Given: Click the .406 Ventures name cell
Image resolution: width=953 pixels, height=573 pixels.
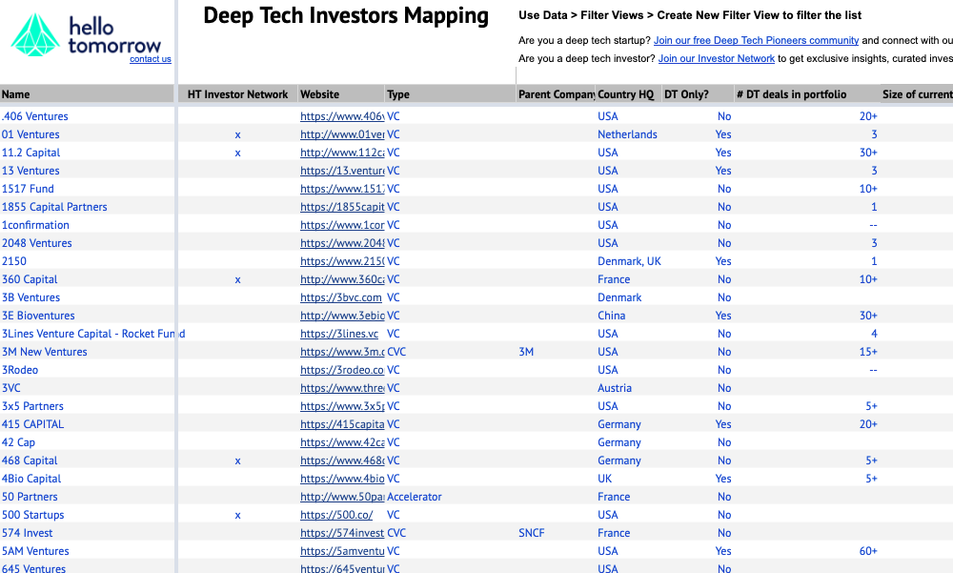Looking at the screenshot, I should tap(34, 116).
